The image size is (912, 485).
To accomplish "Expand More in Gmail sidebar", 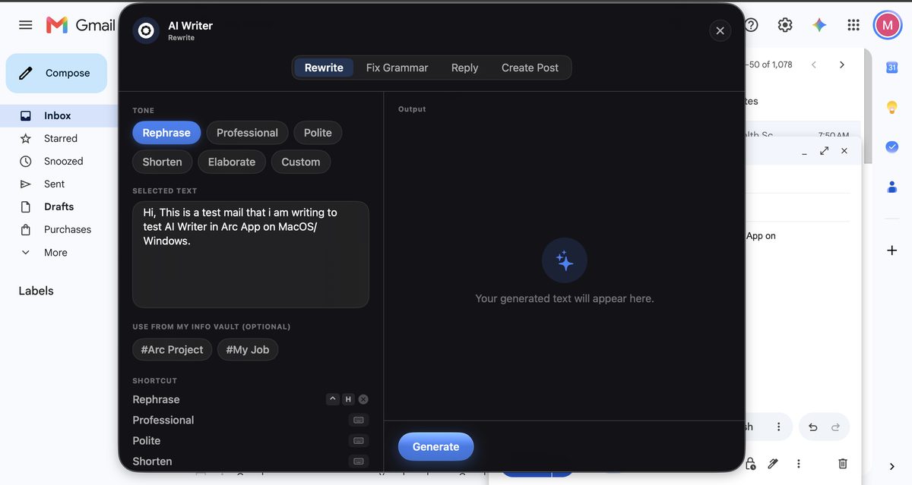I will click(57, 252).
